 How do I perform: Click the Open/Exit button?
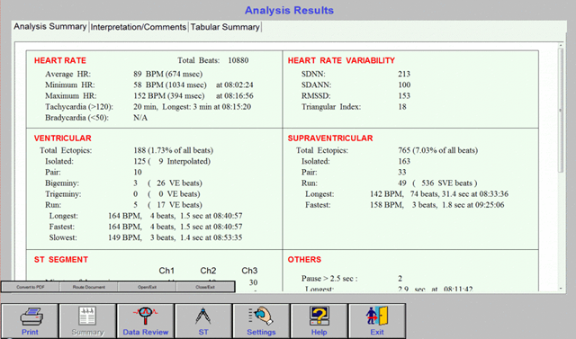148,287
